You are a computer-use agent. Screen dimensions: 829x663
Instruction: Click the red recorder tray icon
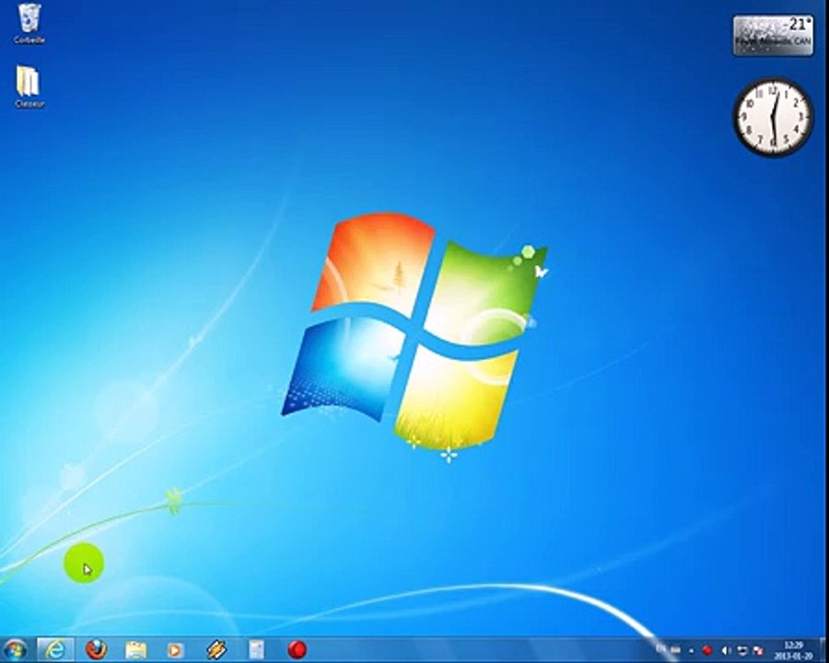(706, 650)
